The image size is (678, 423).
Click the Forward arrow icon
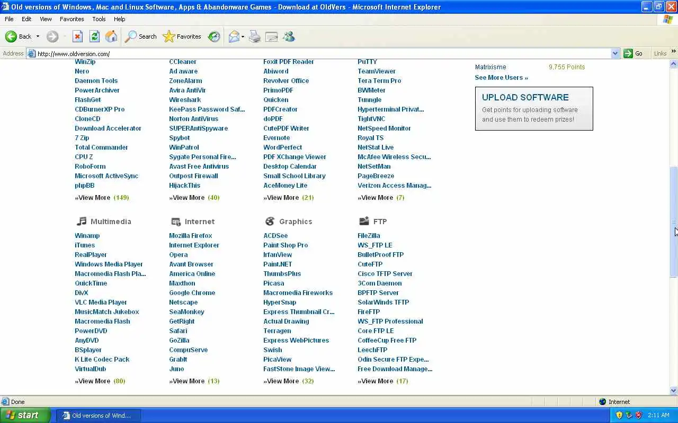coord(52,36)
